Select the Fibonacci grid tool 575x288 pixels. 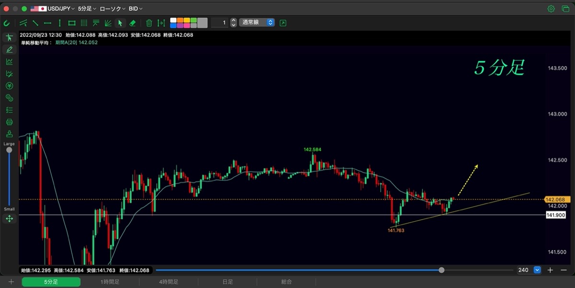84,22
